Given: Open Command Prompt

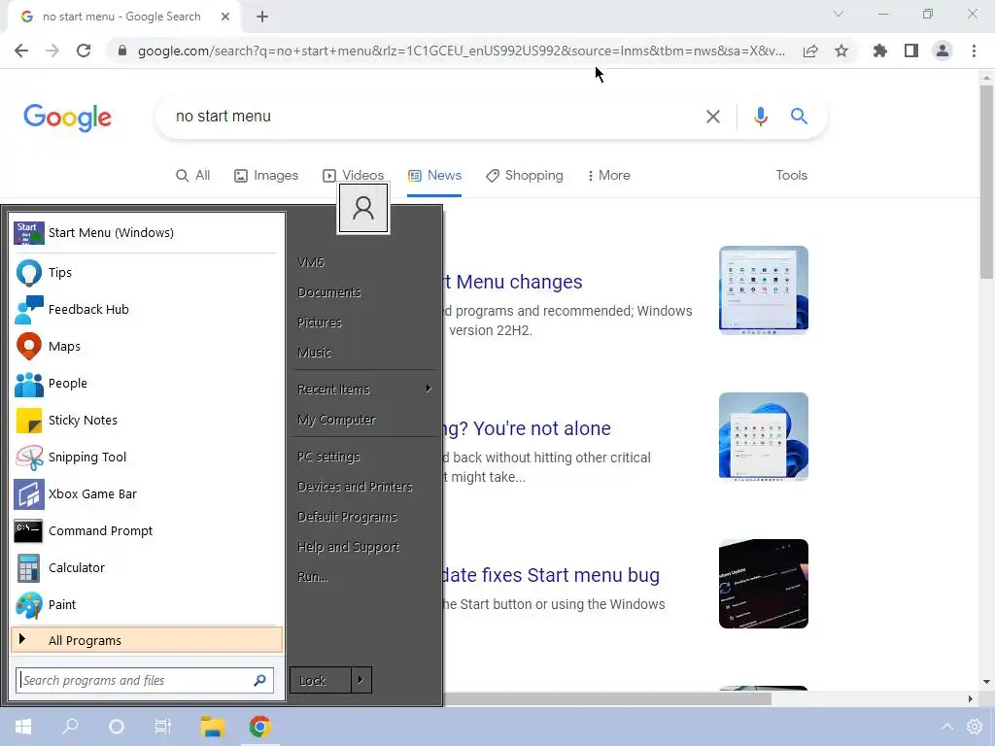Looking at the screenshot, I should [x=147, y=531].
